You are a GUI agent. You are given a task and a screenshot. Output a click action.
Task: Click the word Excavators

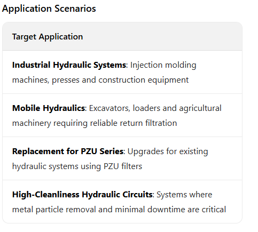109,108
